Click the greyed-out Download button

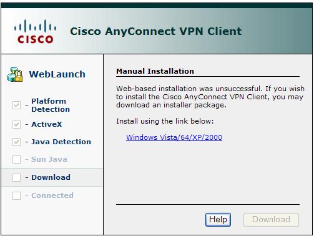point(271,220)
